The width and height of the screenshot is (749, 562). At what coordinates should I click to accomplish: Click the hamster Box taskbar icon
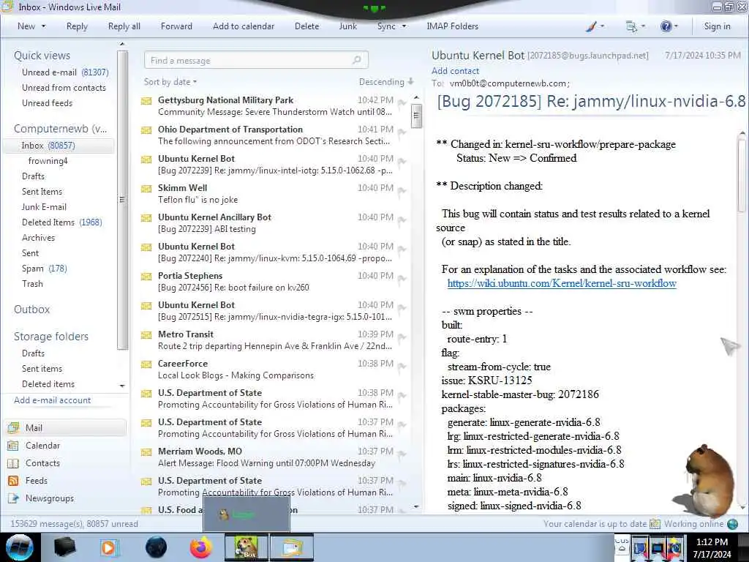(x=246, y=547)
